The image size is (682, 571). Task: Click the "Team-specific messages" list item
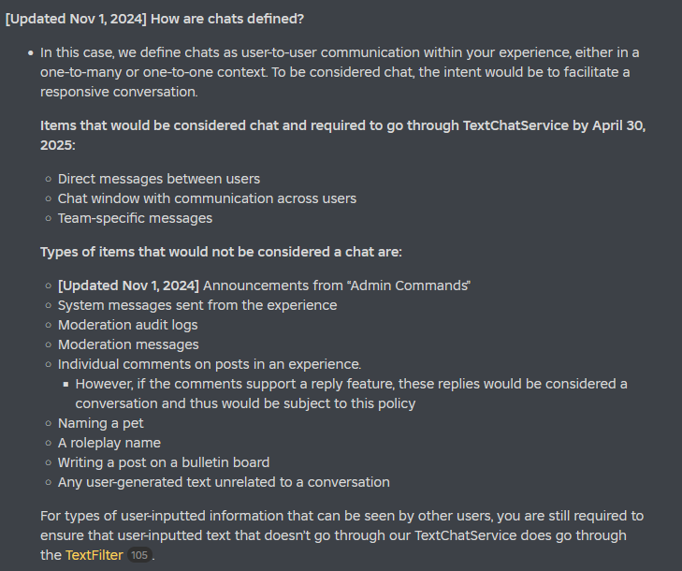click(136, 218)
